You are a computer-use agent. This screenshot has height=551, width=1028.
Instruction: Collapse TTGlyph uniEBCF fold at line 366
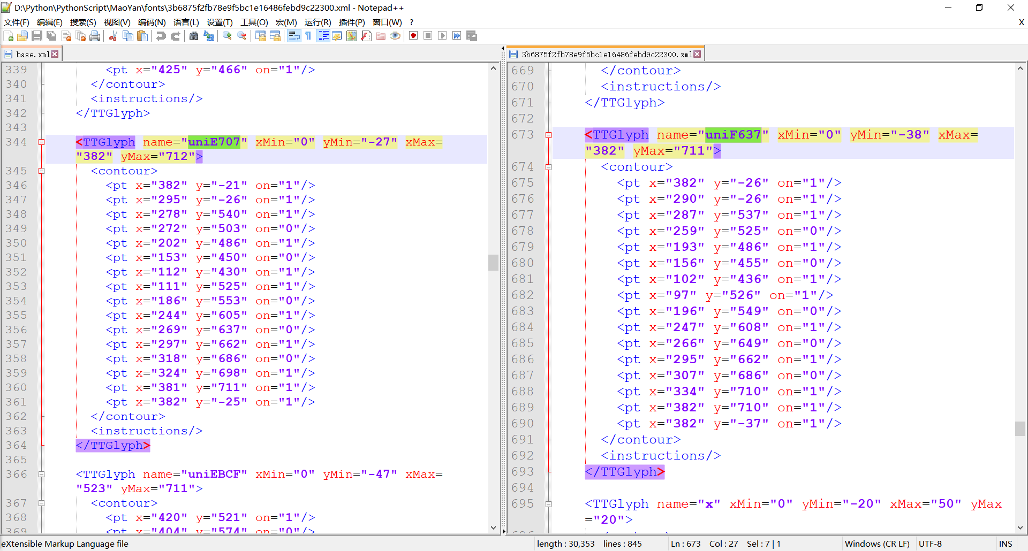coord(41,474)
